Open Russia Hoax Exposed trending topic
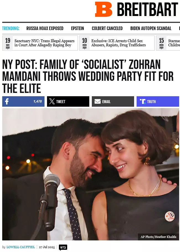Viewport: 180px width, 252px height. click(x=45, y=28)
